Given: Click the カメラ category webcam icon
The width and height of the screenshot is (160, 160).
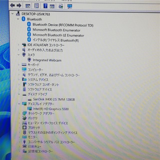Looking at the screenshot, I should 24,54.
